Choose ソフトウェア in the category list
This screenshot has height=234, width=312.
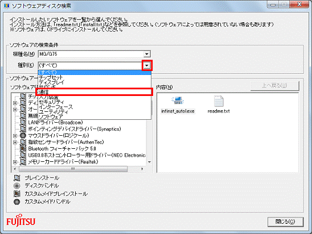click(95, 116)
